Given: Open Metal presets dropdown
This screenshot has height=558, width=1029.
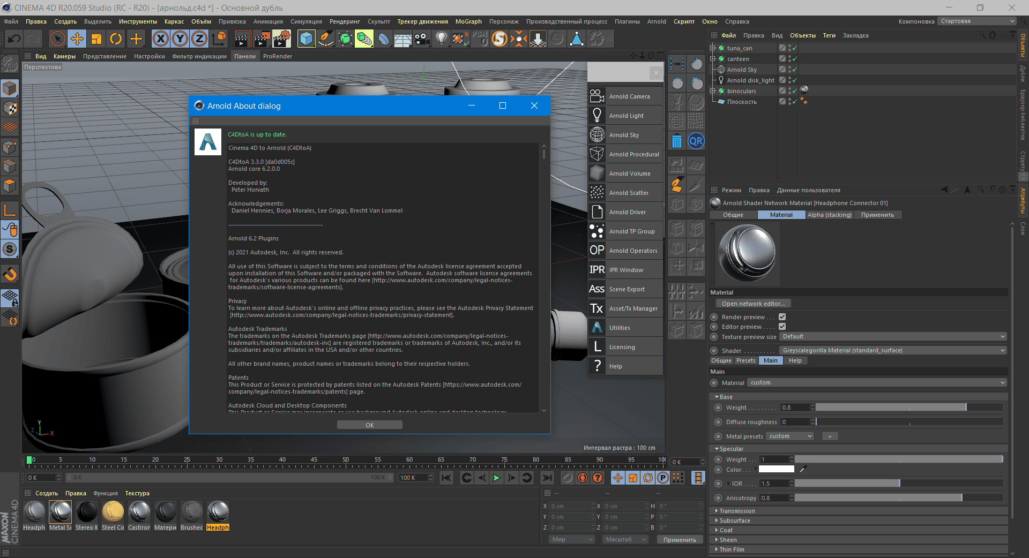Looking at the screenshot, I should click(790, 436).
